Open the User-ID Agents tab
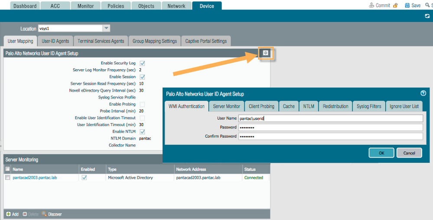 click(55, 41)
